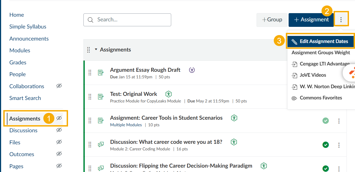The width and height of the screenshot is (355, 172).
Task: Click drag handle for career code discussion
Action: [90, 145]
